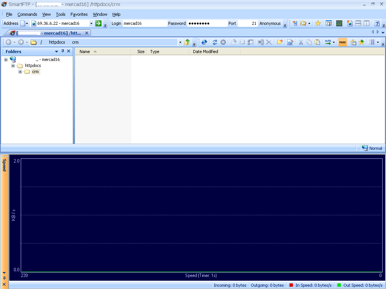The image size is (386, 289).
Task: Click the Reconnect icon in the toolbar
Action: tap(204, 42)
